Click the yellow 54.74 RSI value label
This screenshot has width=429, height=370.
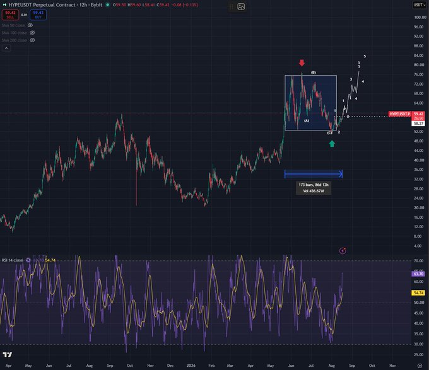418,292
